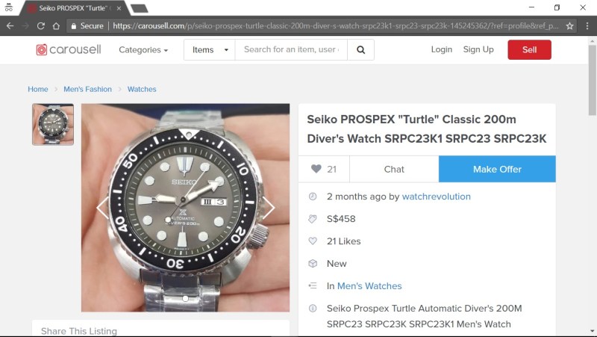
Task: Close the Seiko PROSPEX browser tab
Action: (x=119, y=8)
